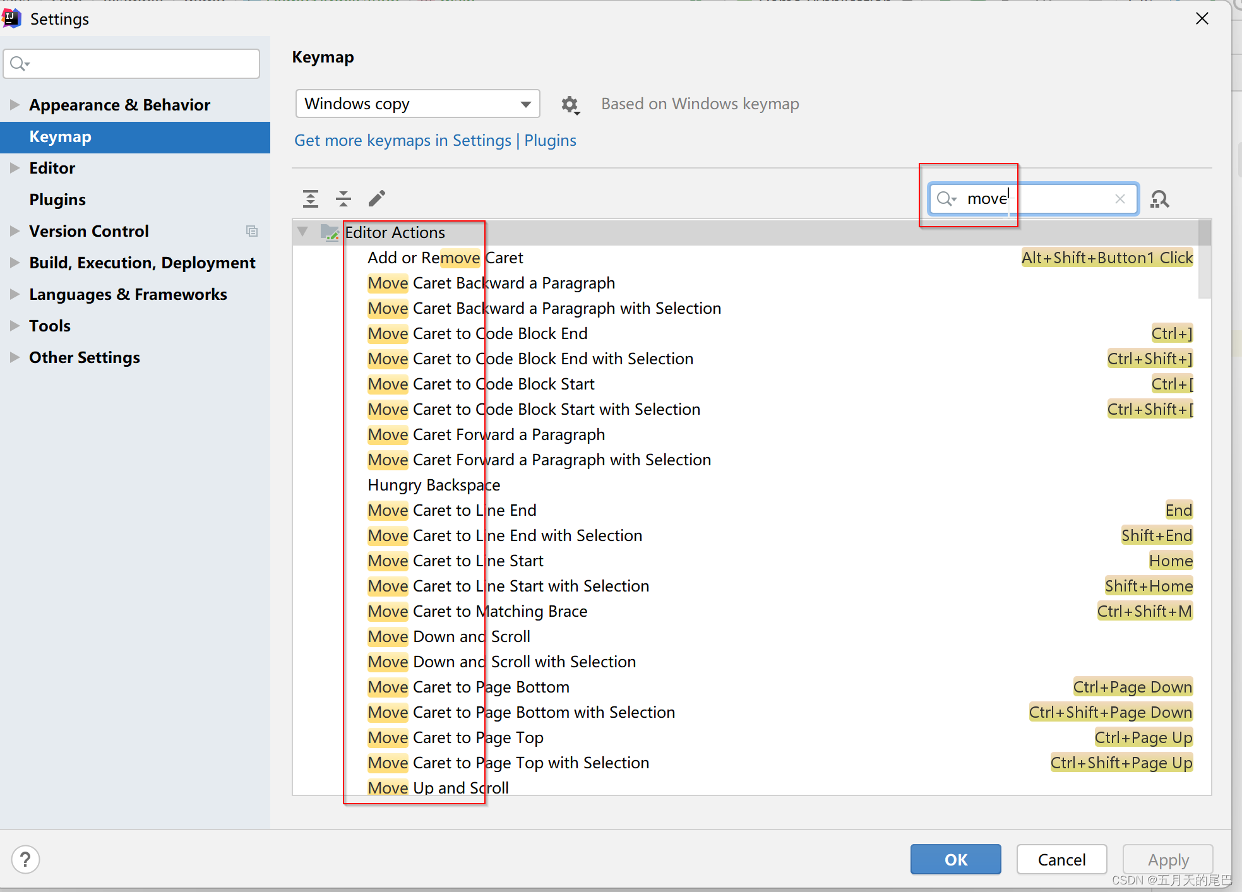Click the expand all keymap groups icon
The width and height of the screenshot is (1242, 892).
pos(311,199)
